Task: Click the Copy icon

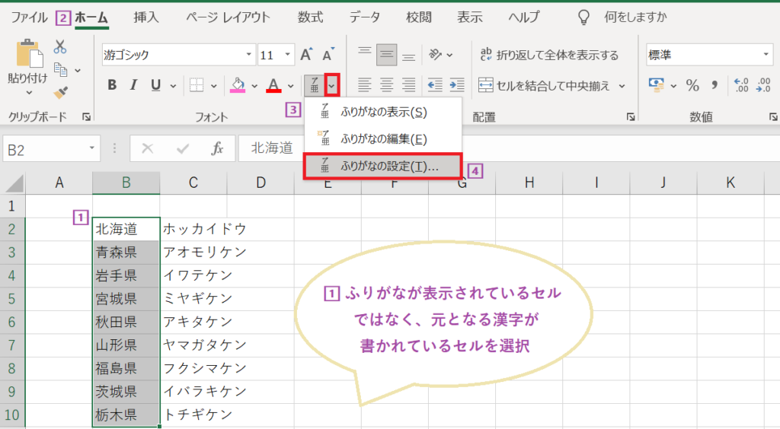Action: (x=61, y=70)
